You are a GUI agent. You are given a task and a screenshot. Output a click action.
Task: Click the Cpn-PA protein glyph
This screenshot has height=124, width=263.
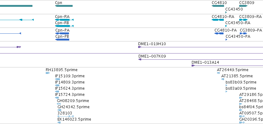tap(62, 33)
